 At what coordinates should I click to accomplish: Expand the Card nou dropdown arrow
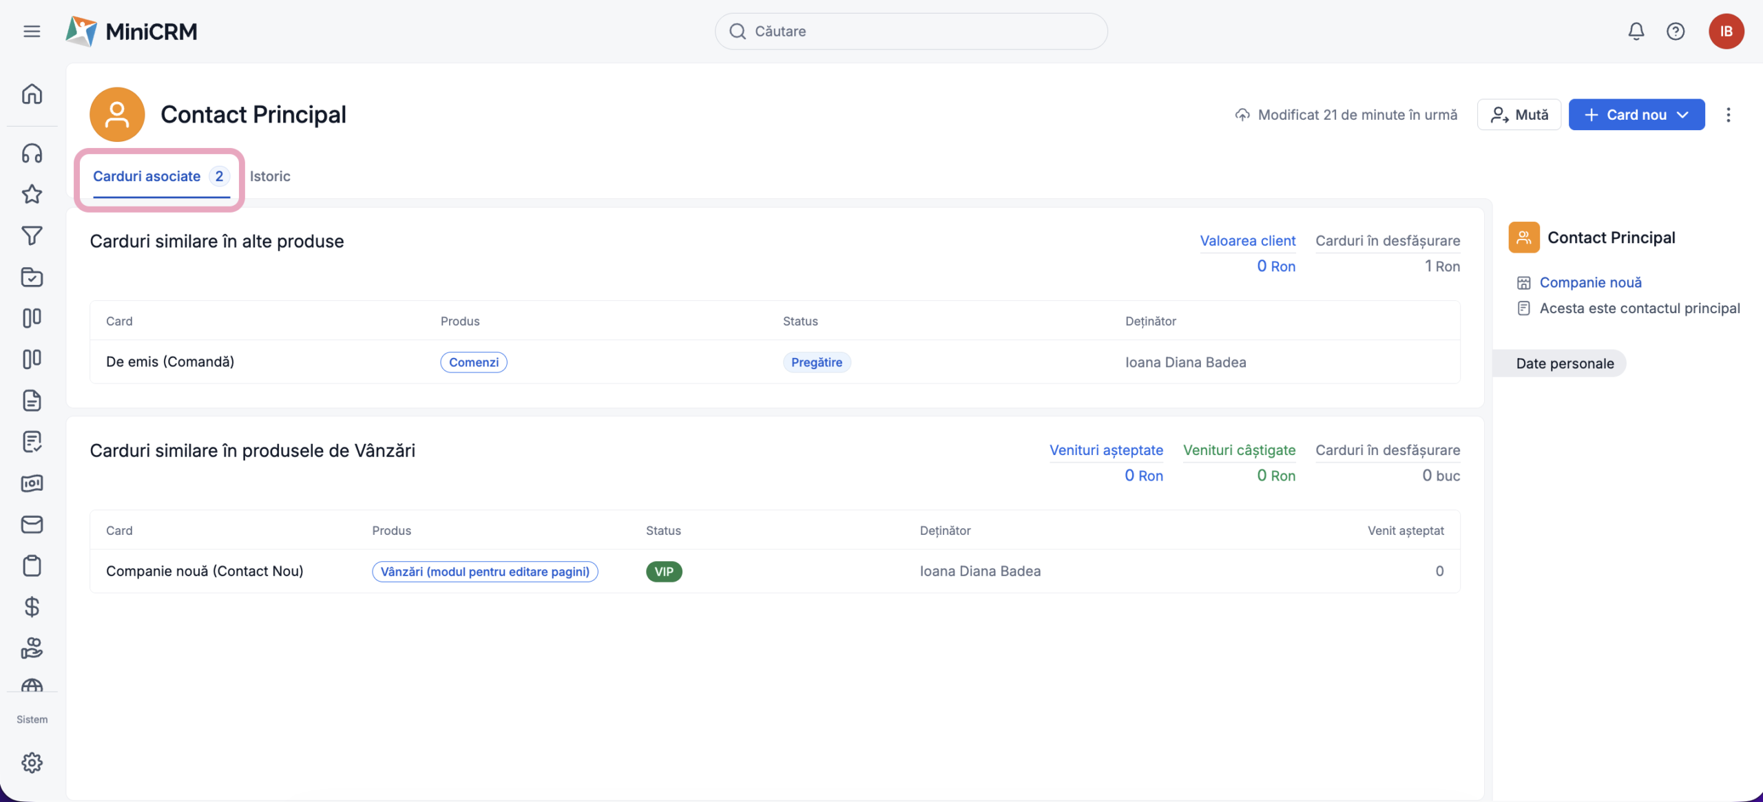click(x=1683, y=115)
